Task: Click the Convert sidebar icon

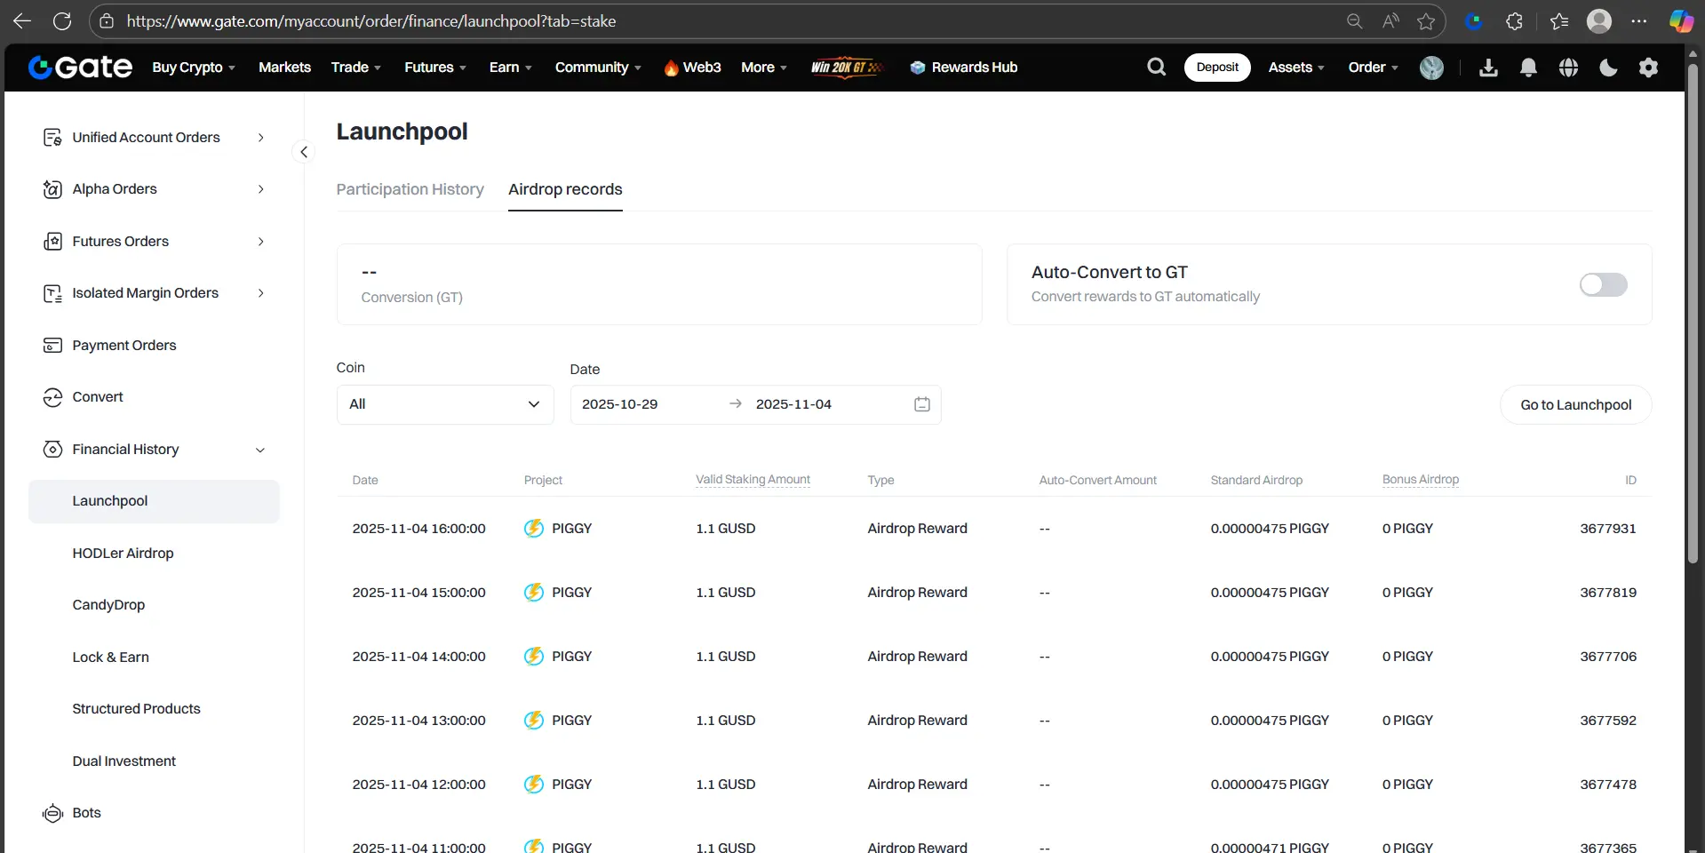Action: (x=52, y=397)
